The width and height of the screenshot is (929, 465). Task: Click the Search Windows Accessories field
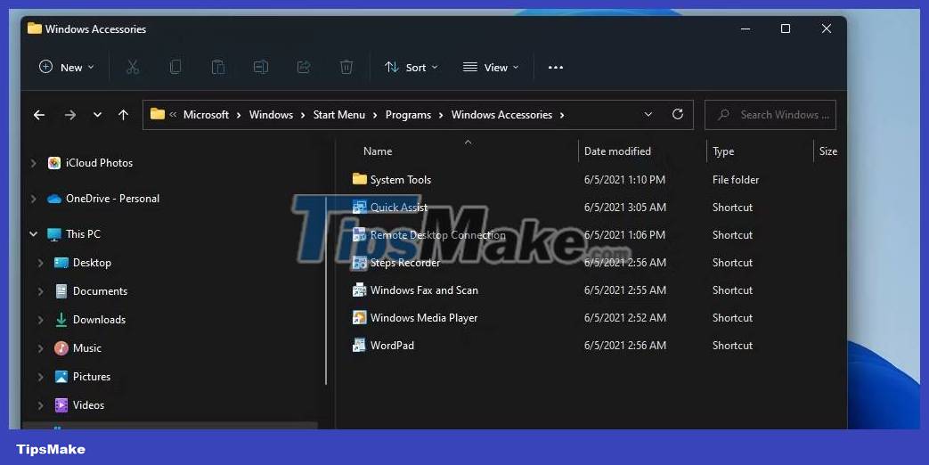click(770, 115)
